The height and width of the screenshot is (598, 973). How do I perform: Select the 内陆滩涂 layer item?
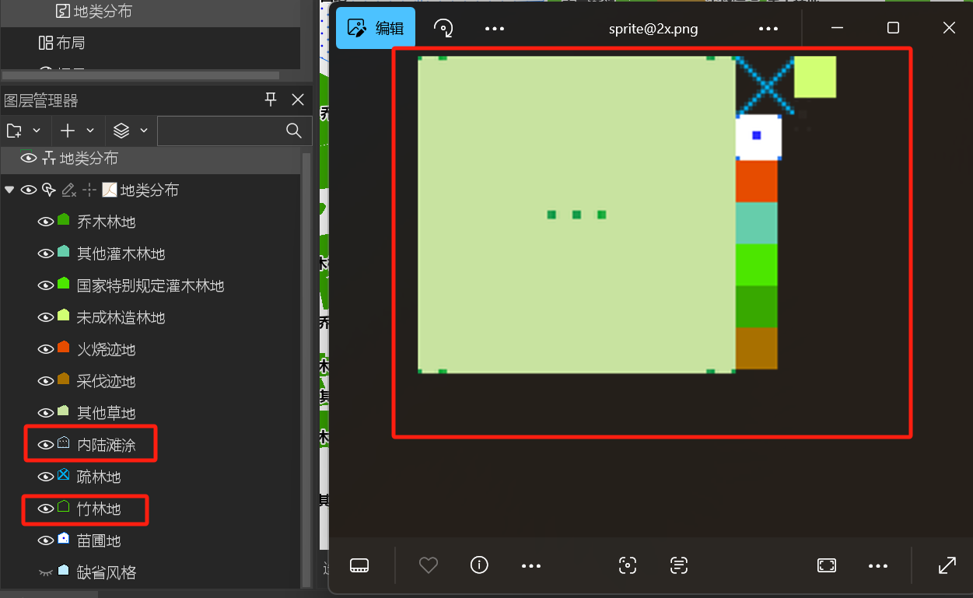tap(107, 445)
